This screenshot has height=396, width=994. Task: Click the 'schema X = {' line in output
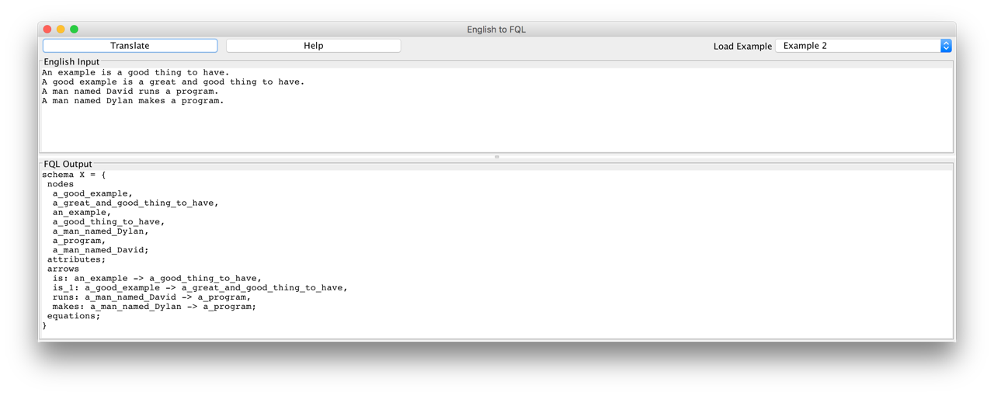point(74,175)
